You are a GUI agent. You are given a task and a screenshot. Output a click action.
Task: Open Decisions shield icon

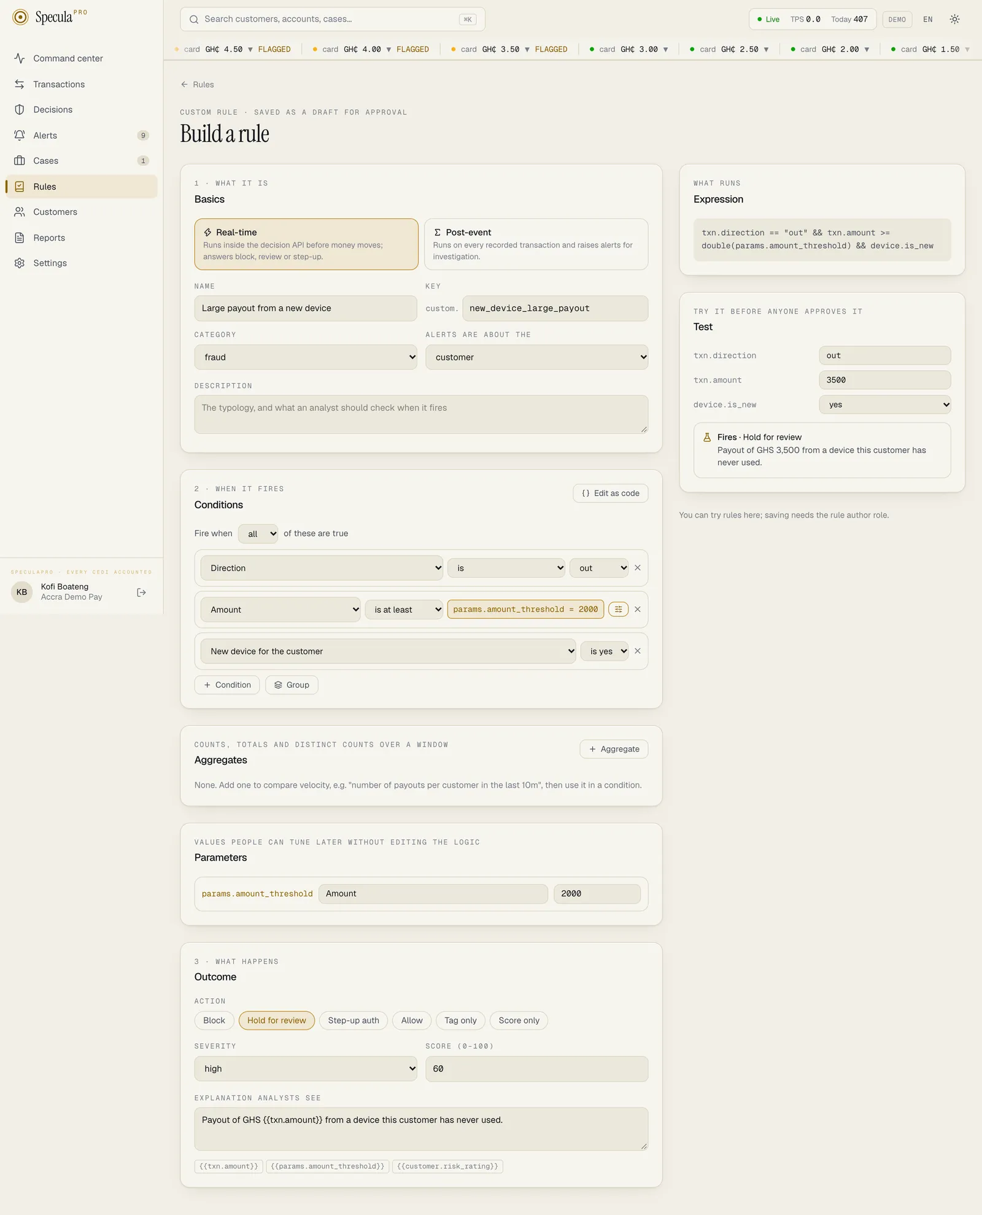[20, 109]
